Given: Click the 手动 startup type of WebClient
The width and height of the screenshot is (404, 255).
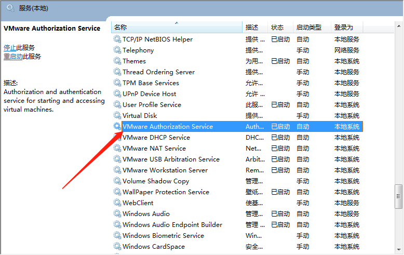Looking at the screenshot, I should (x=303, y=203).
